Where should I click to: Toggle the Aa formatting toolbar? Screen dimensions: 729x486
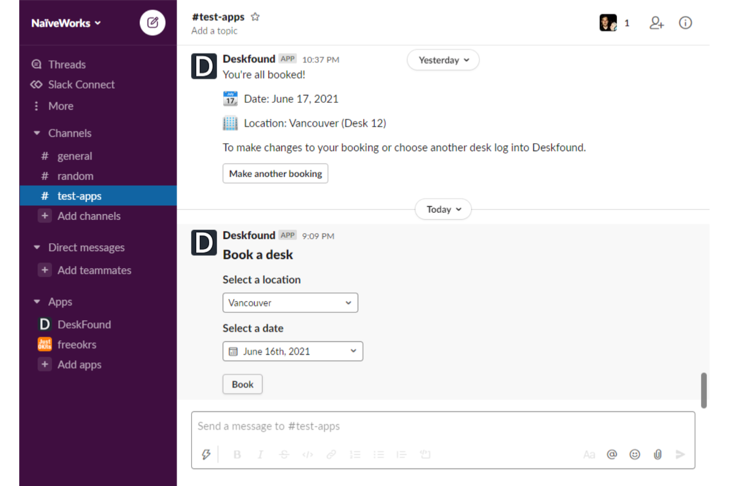tap(589, 454)
